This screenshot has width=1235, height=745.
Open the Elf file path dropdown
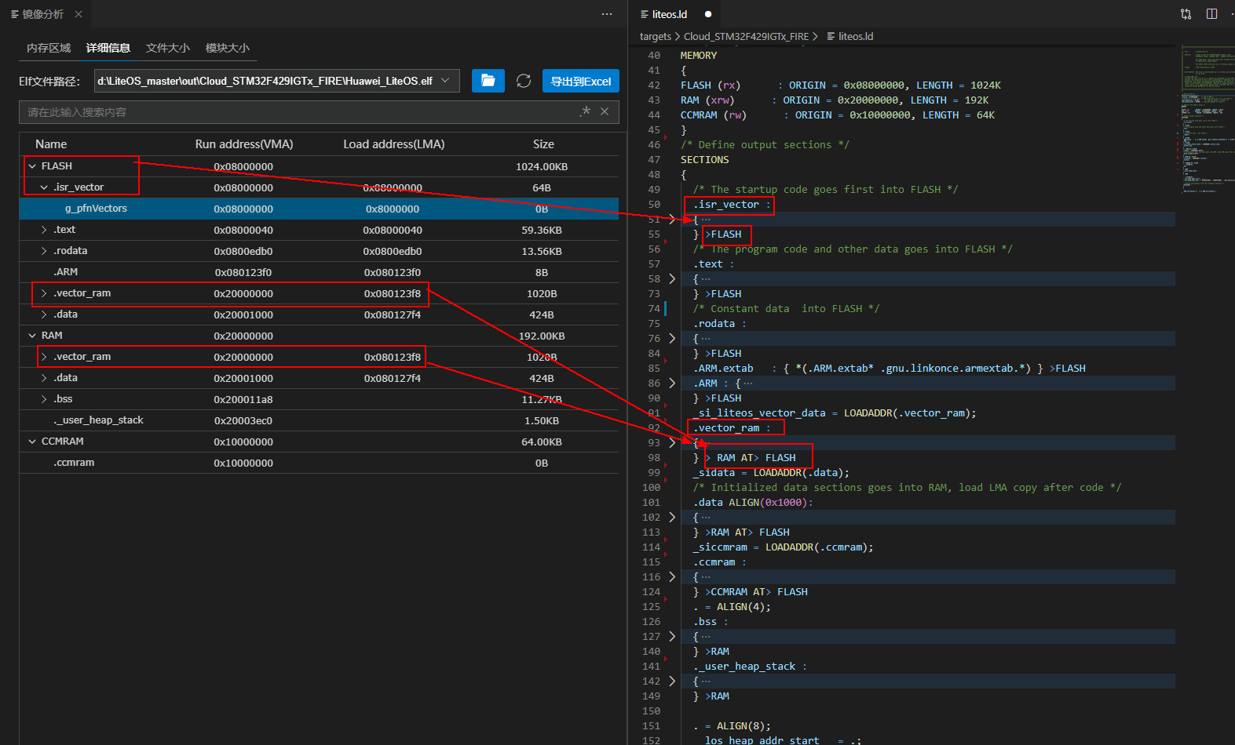pyautogui.click(x=446, y=81)
